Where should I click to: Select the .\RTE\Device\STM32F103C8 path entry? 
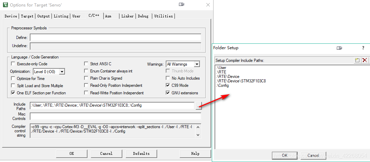241,81
